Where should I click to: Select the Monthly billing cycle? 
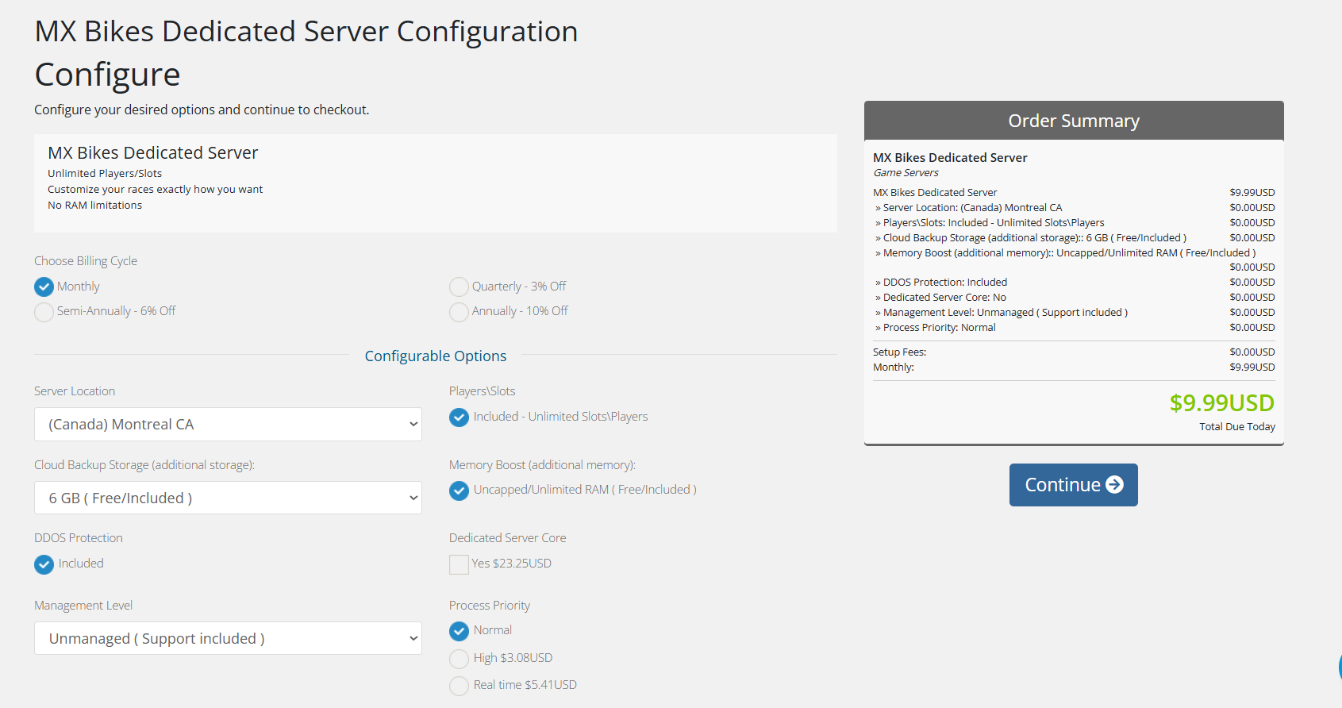44,287
